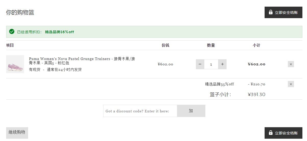307x141 pixels.
Task: Open the pink Puma trainers thumbnail
Action: click(x=15, y=64)
